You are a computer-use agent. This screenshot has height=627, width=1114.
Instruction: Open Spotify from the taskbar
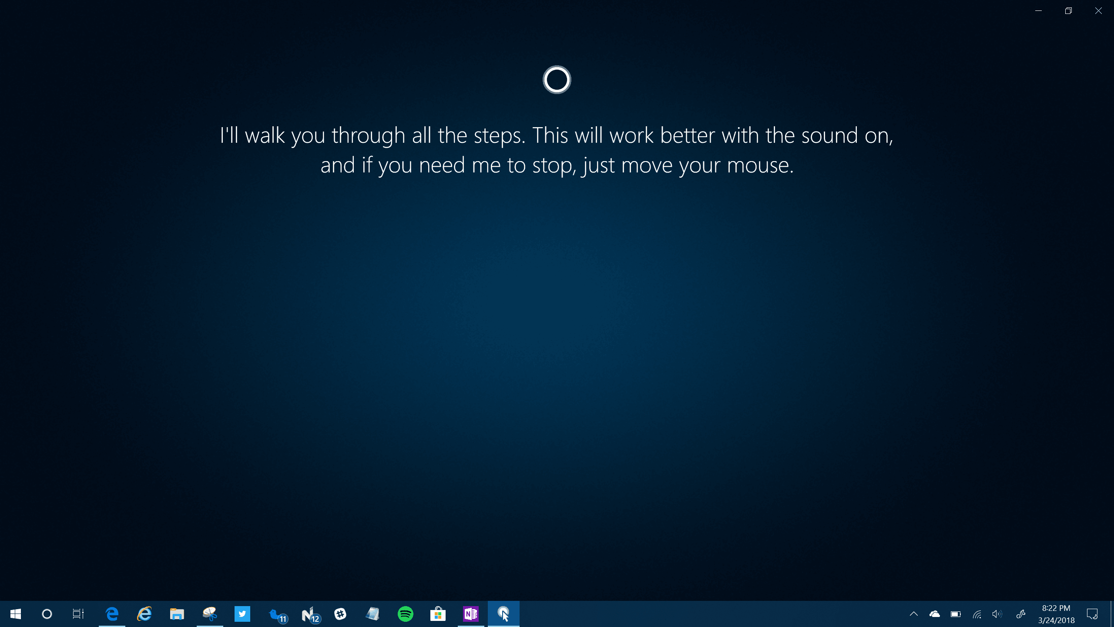[405, 614]
